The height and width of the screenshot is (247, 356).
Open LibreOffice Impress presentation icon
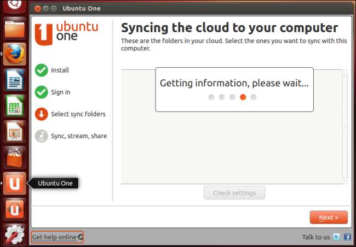point(15,132)
